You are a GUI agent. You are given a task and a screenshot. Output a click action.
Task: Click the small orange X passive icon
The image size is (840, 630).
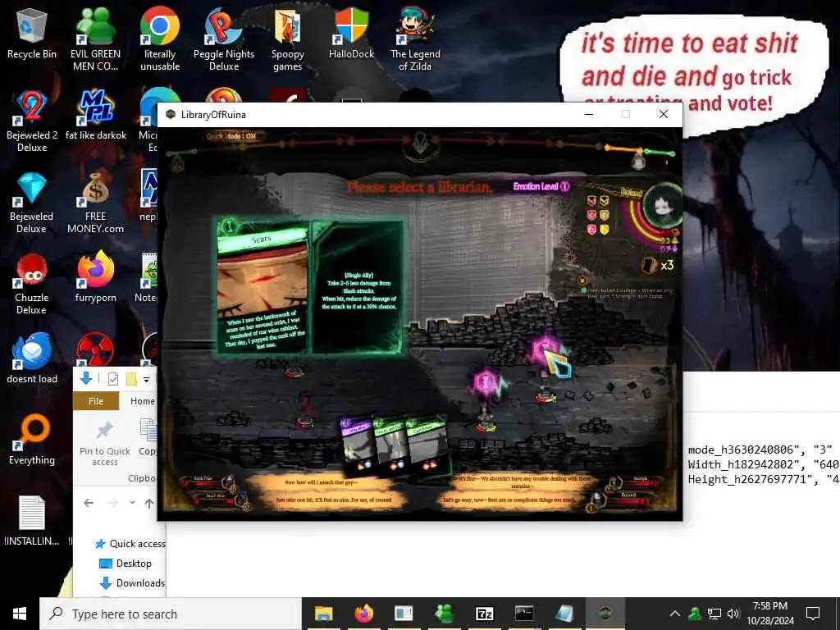tap(582, 281)
